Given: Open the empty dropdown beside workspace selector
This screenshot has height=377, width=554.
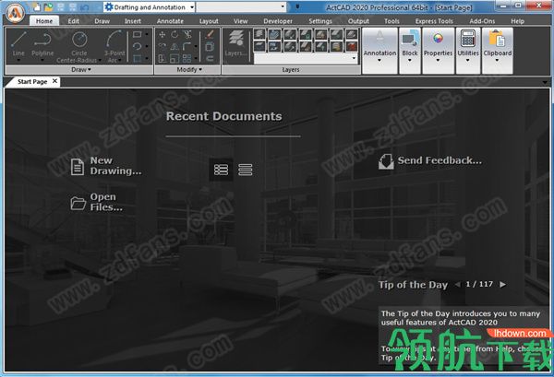Looking at the screenshot, I should (x=241, y=6).
